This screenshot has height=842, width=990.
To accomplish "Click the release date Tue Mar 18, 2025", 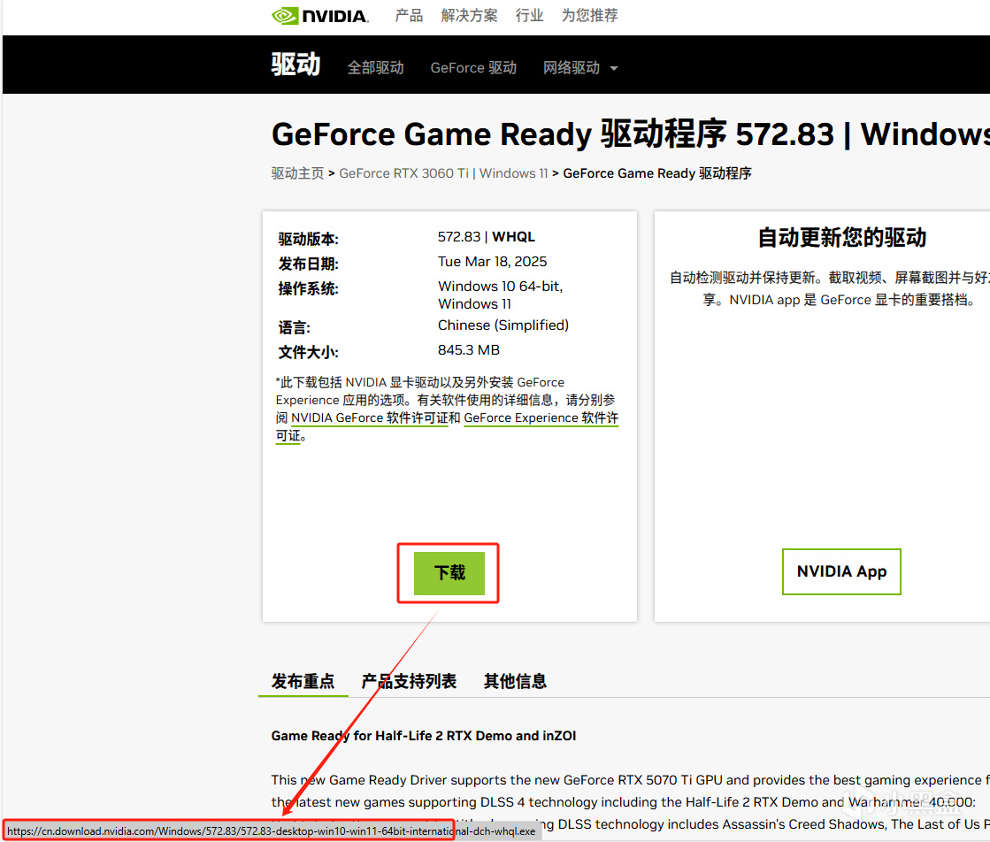I will pos(493,261).
